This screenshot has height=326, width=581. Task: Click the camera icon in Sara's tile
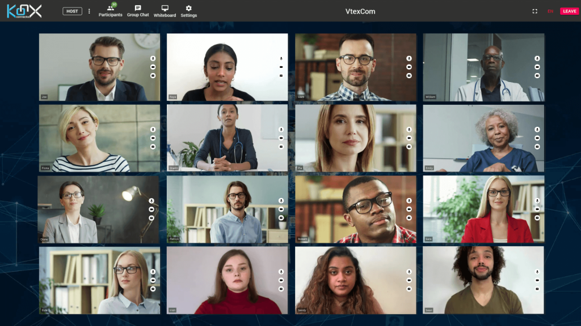(x=537, y=209)
